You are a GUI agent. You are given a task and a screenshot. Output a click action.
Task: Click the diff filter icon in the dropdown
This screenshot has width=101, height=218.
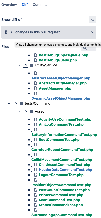[x=6, y=32]
